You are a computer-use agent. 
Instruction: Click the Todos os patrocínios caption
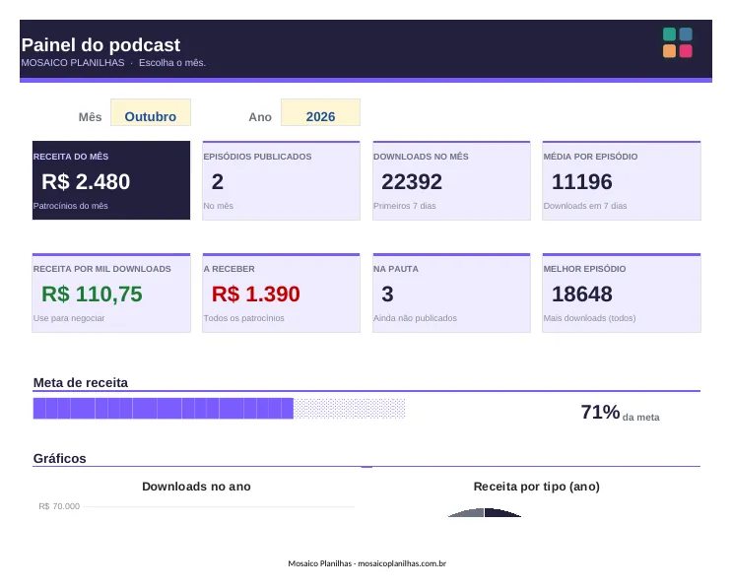243,318
